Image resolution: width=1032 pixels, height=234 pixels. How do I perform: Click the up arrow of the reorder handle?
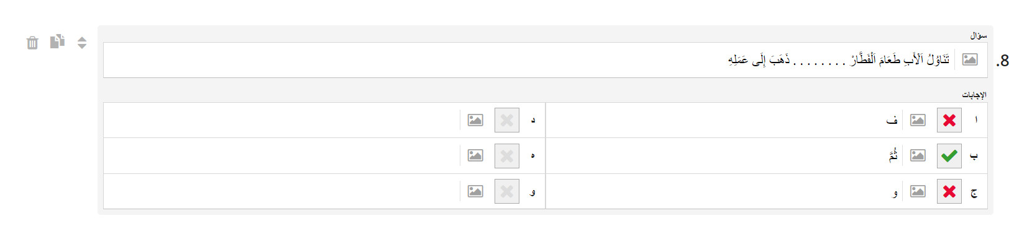(82, 39)
